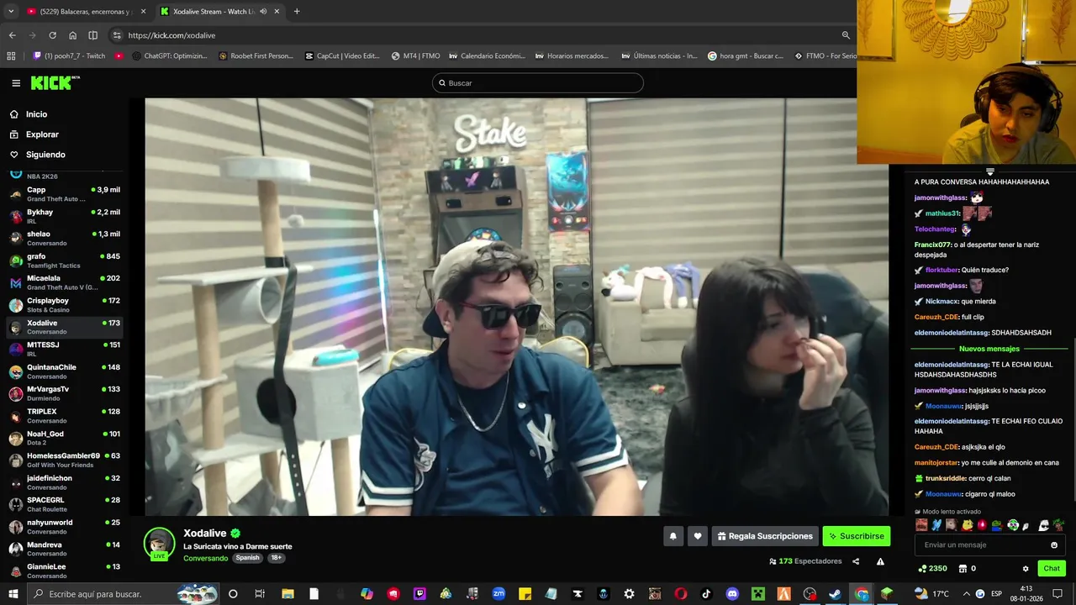Open the ChatGPT bookmark
1076x605 pixels.
click(169, 56)
